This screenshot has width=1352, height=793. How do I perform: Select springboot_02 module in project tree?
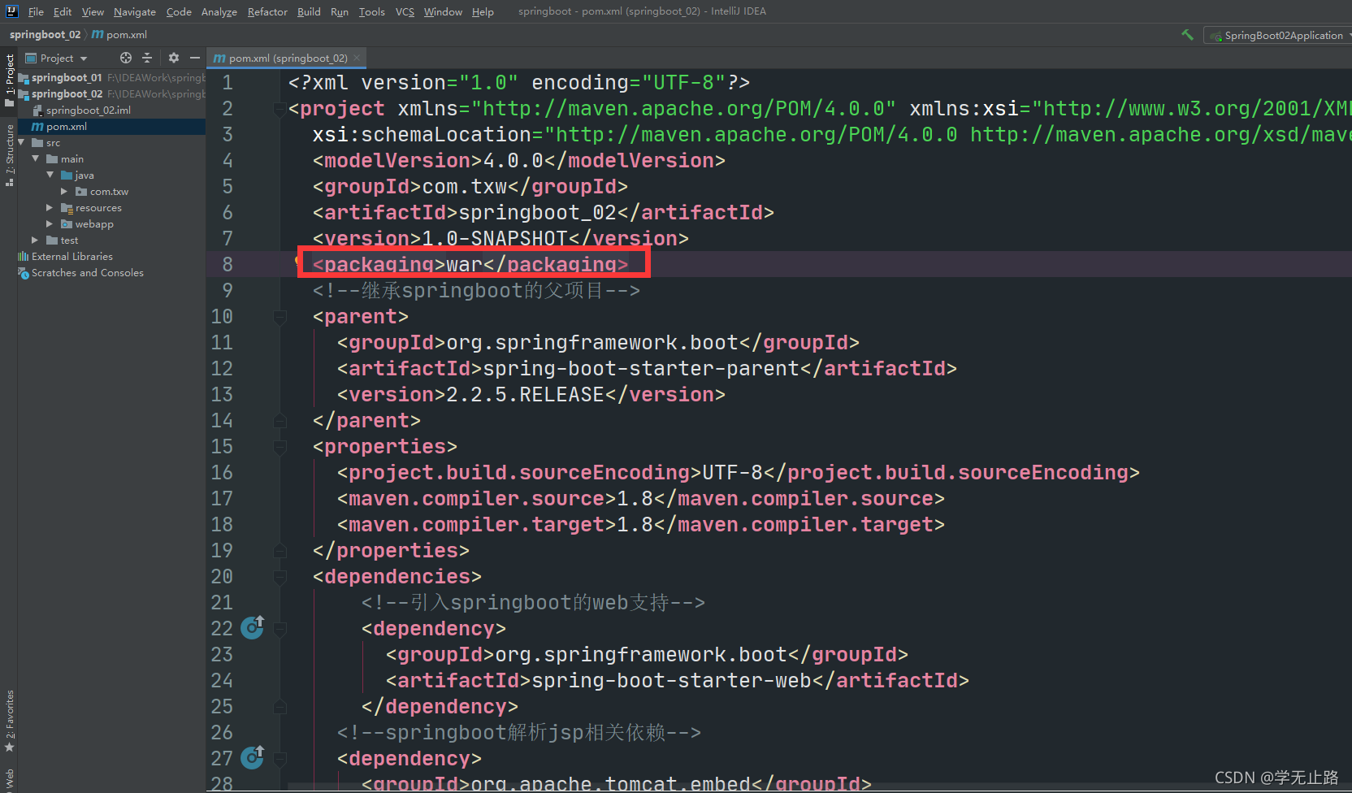coord(67,93)
